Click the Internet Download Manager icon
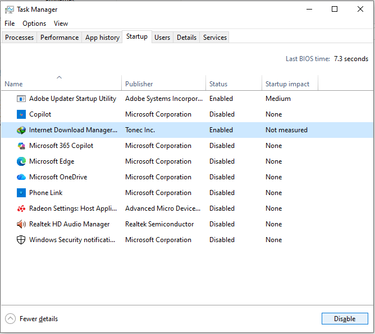375x334 pixels. 21,130
